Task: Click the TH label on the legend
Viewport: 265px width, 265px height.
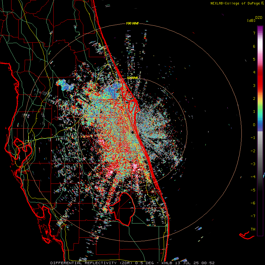Action: pos(253,229)
